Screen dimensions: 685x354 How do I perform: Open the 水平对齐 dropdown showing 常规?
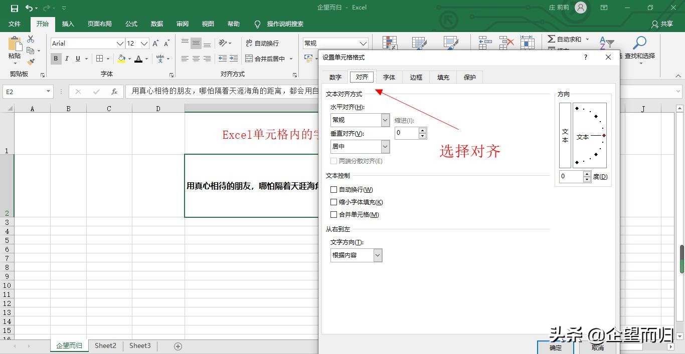pyautogui.click(x=384, y=120)
